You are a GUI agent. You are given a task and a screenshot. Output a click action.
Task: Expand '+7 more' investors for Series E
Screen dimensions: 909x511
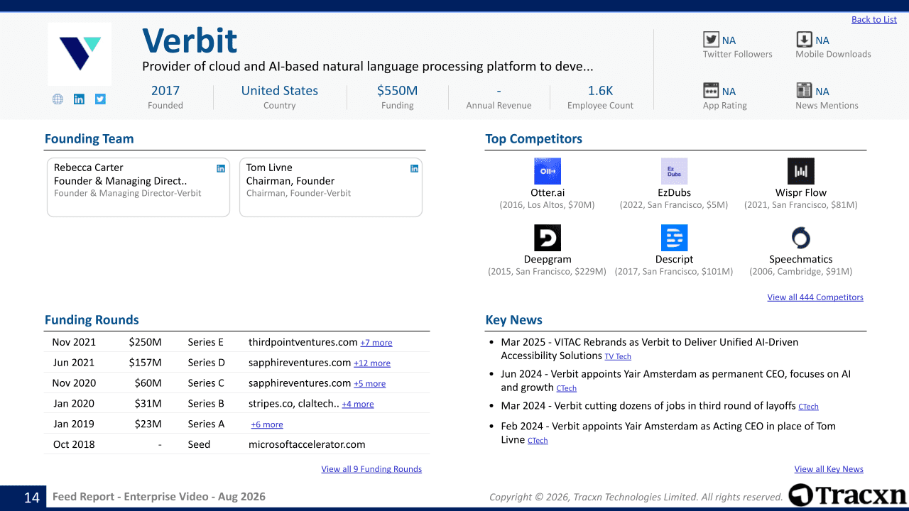click(x=376, y=343)
